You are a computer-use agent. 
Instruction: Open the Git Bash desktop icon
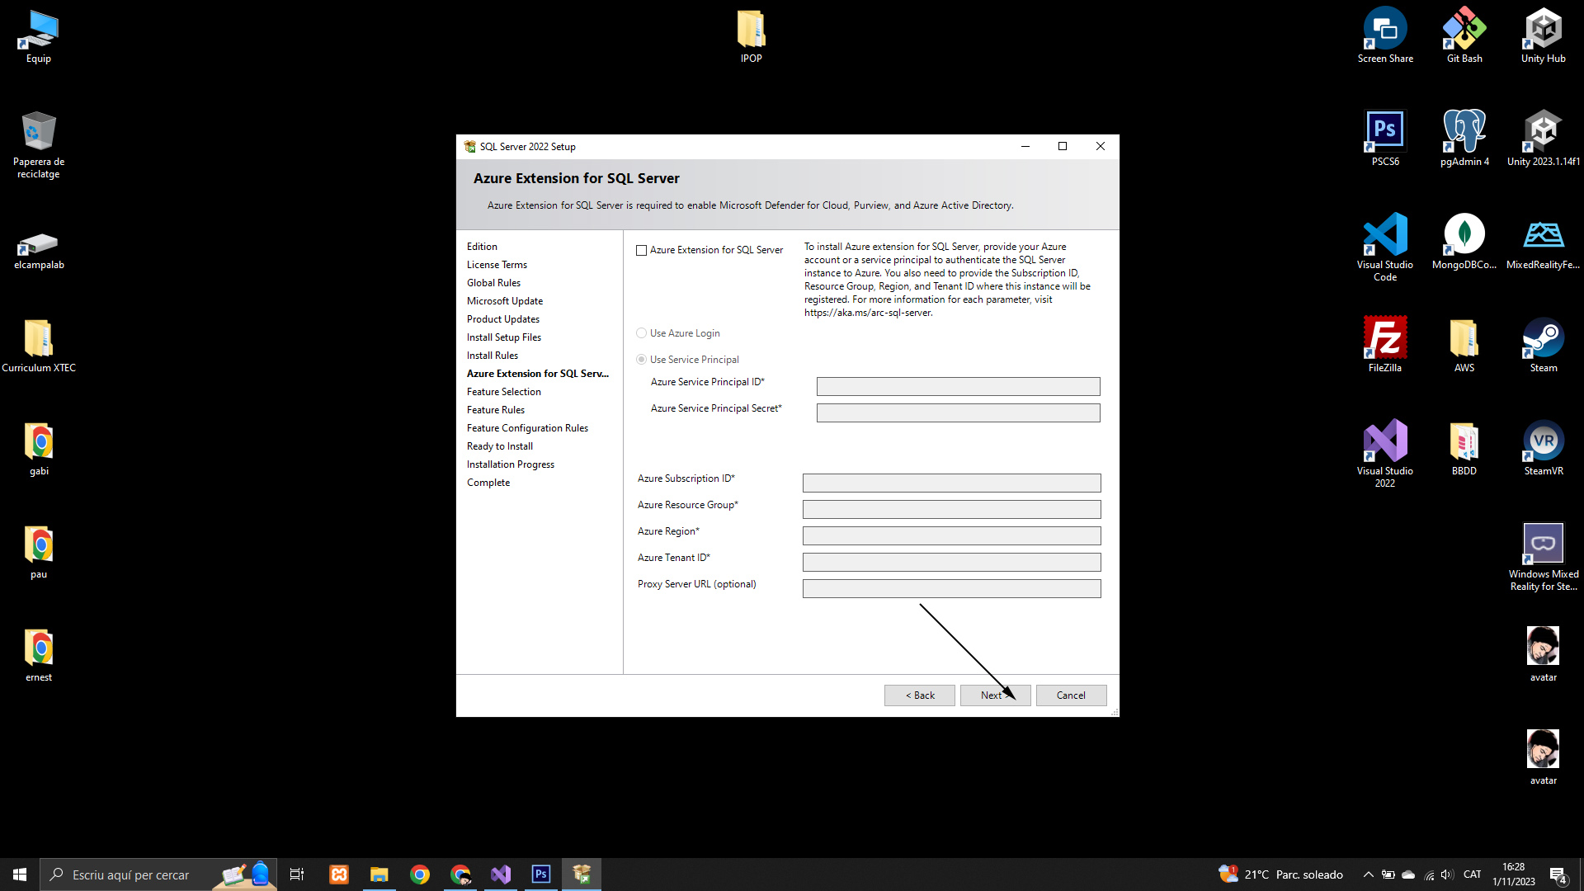(1464, 35)
